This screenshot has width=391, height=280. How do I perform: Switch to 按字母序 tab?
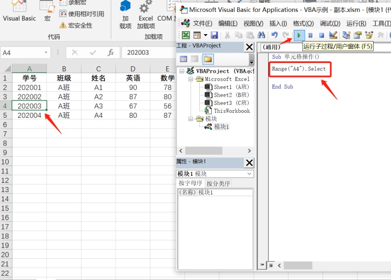190,183
